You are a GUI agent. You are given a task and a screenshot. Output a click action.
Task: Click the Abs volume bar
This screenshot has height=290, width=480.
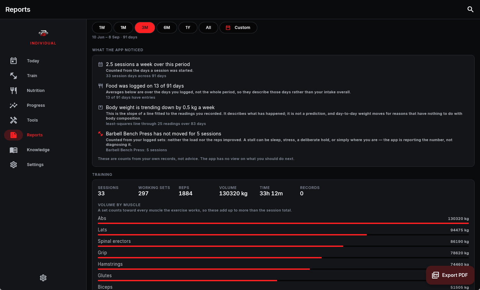283,223
